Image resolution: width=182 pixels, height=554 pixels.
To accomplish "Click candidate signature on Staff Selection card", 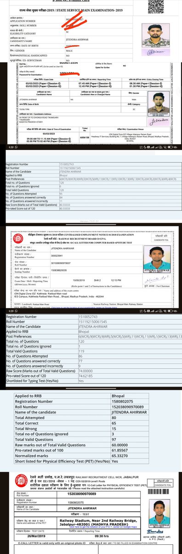I will tap(159, 121).
